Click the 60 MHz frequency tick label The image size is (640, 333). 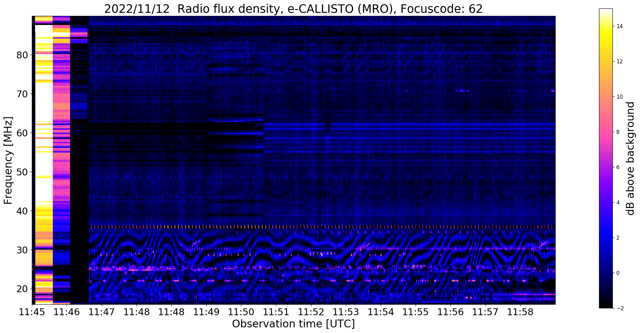tap(22, 133)
